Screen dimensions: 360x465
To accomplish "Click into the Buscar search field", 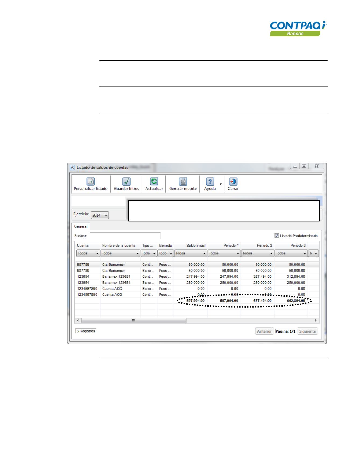I will coord(125,236).
